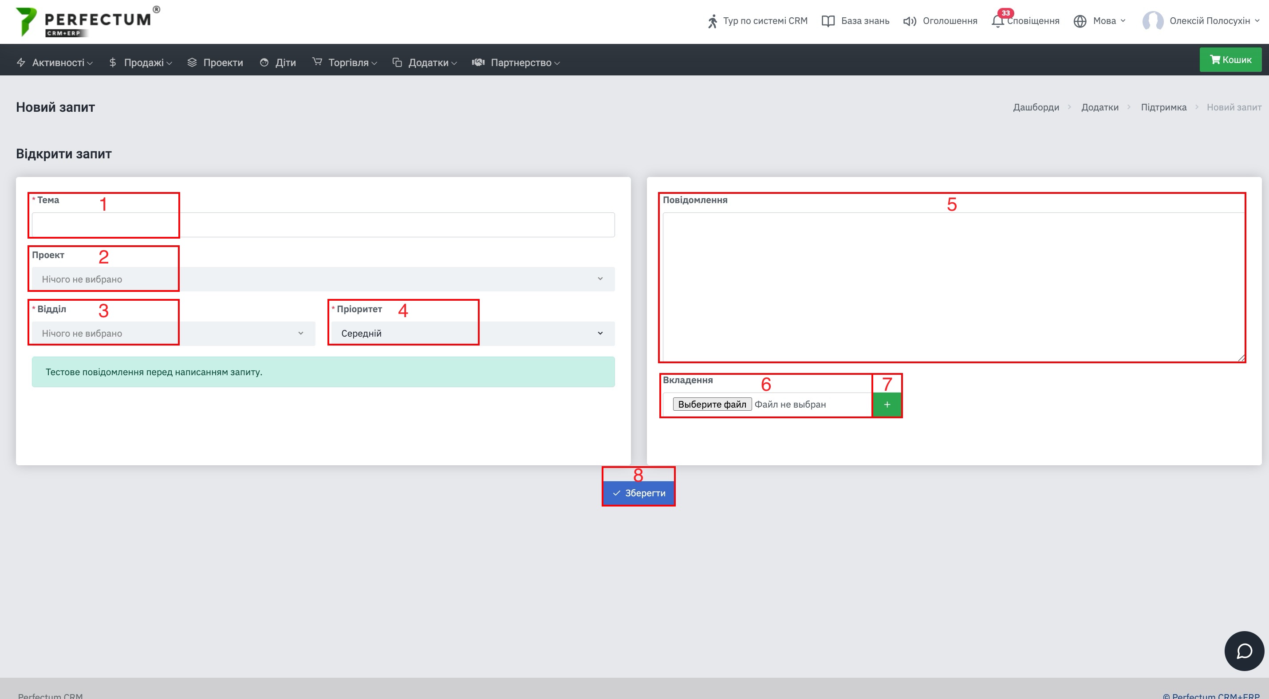
Task: Expand the Проект dropdown
Action: coord(323,279)
